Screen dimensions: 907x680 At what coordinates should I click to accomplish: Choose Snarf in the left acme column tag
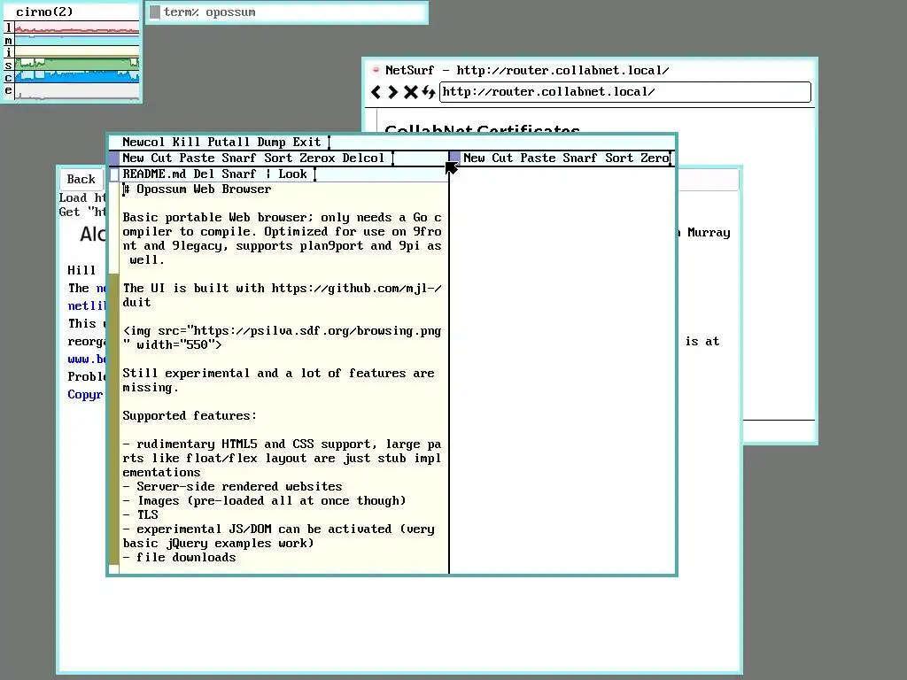point(239,158)
